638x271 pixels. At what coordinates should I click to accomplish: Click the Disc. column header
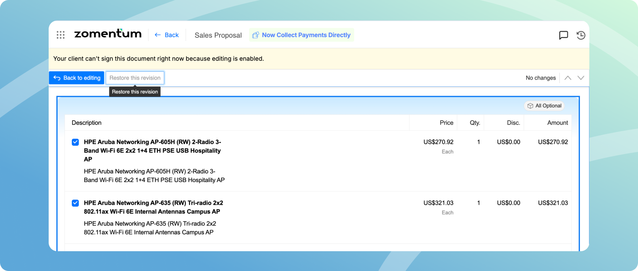pos(514,123)
